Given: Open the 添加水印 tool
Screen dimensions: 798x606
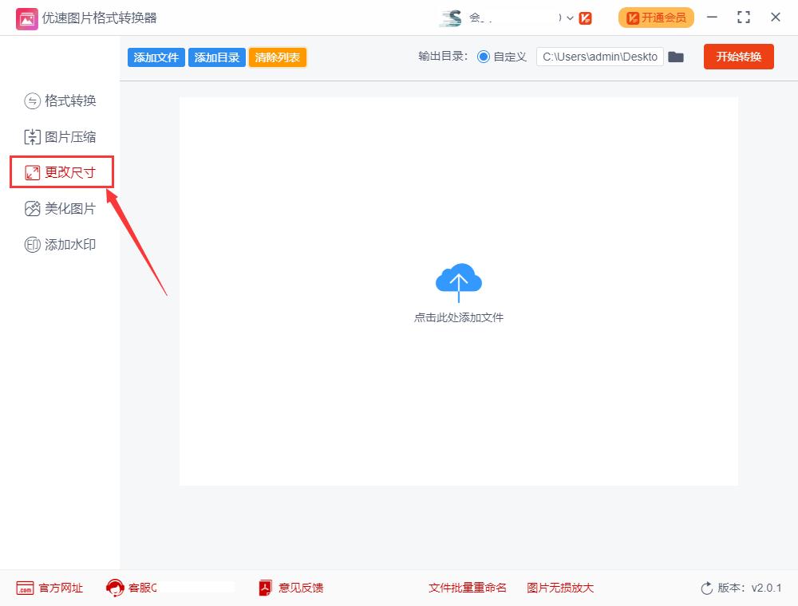Looking at the screenshot, I should pos(32,244).
